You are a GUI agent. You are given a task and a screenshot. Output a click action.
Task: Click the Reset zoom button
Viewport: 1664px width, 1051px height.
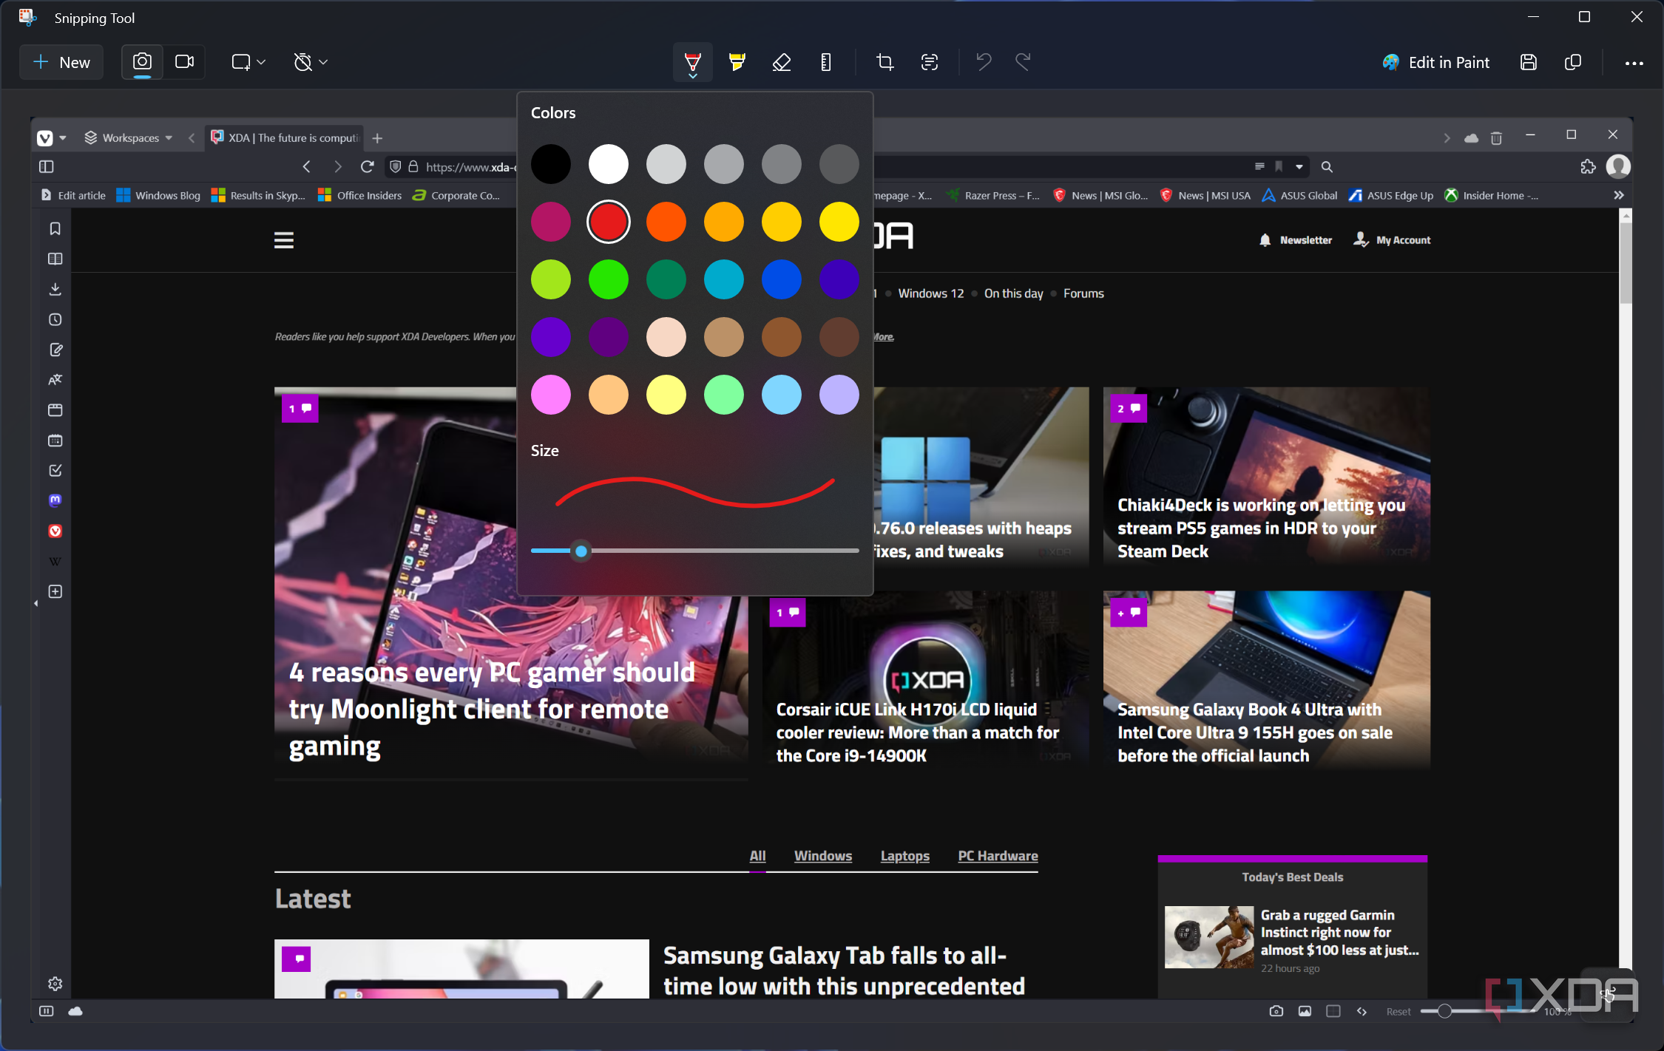coord(1398,1011)
